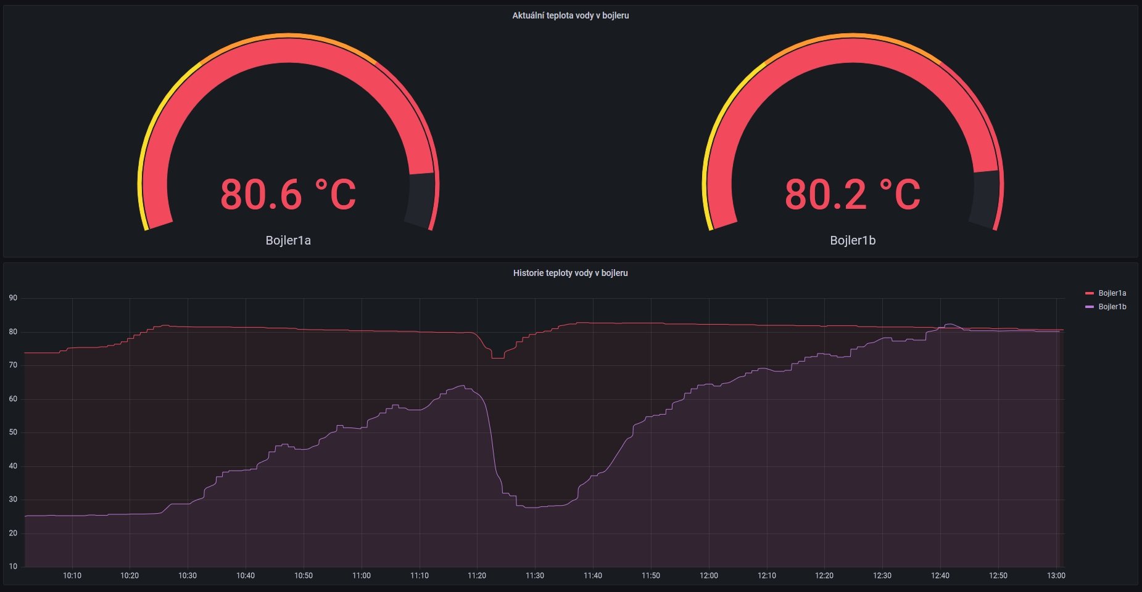Viewport: 1142px width, 592px height.
Task: Click the 10 value on the temperature axis
Action: click(13, 567)
